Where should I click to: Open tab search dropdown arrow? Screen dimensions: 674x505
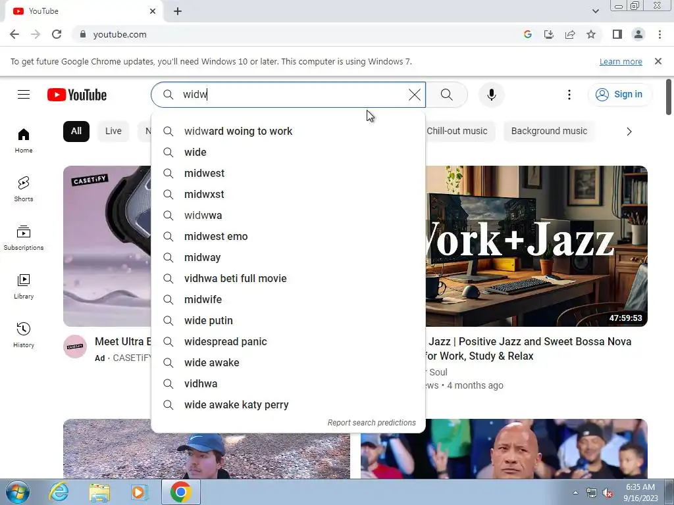595,11
